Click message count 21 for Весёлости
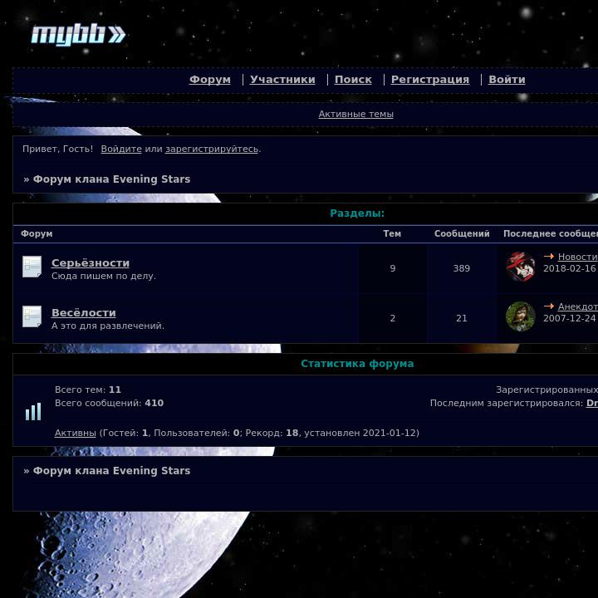This screenshot has width=598, height=598. click(x=462, y=318)
